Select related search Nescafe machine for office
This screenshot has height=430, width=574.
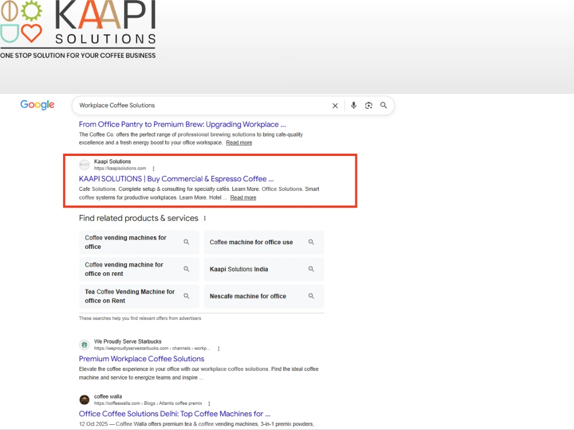263,296
